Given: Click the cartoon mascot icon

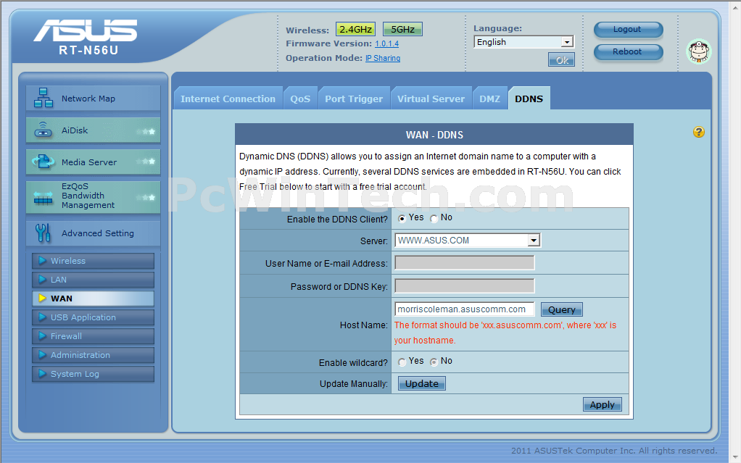Looking at the screenshot, I should click(x=698, y=51).
